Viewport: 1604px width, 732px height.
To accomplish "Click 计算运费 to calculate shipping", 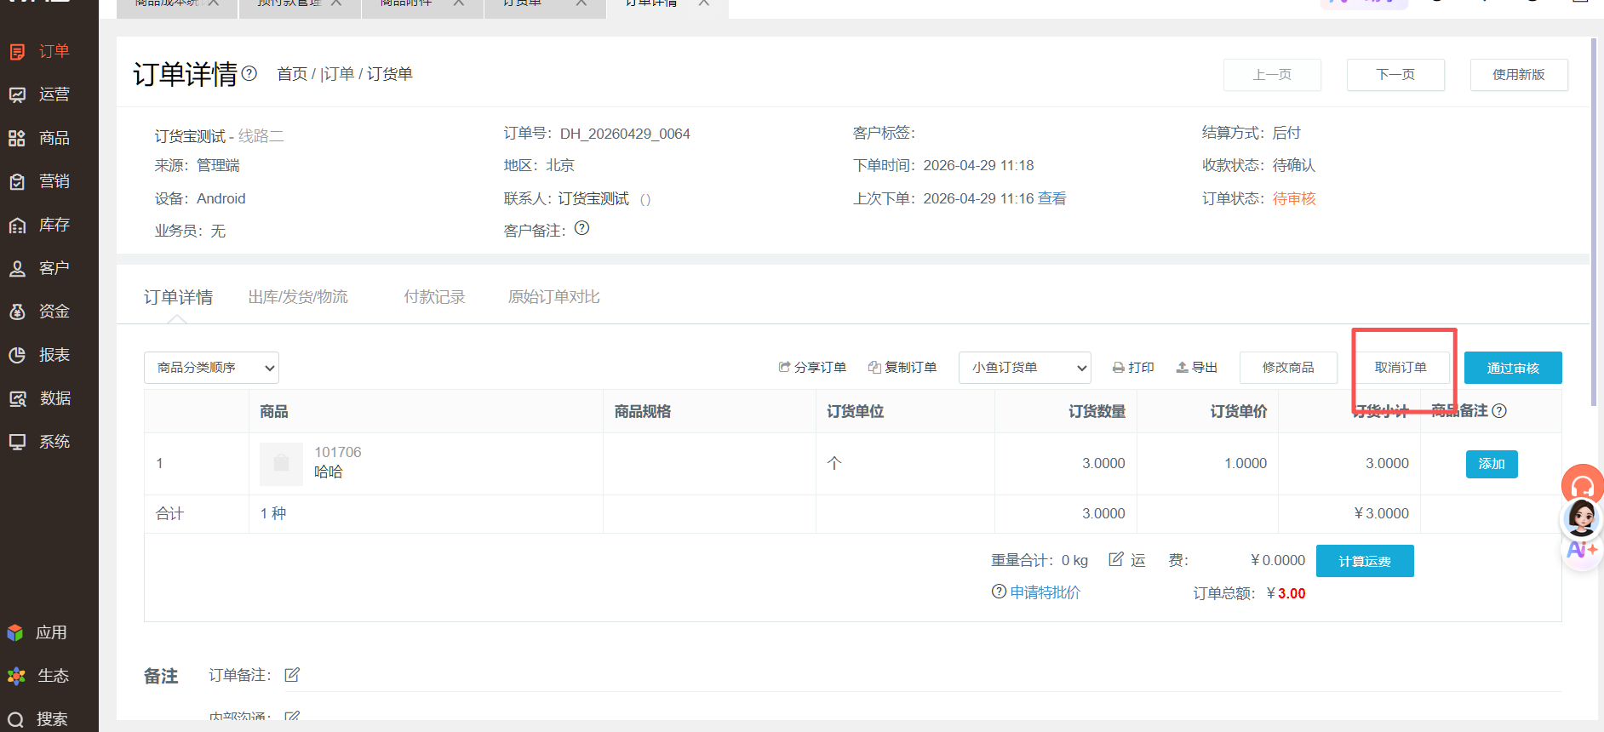I will 1365,561.
